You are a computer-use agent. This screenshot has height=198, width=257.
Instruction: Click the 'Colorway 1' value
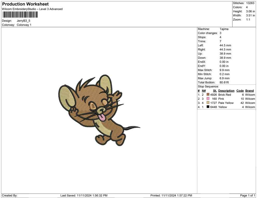(x=24, y=25)
